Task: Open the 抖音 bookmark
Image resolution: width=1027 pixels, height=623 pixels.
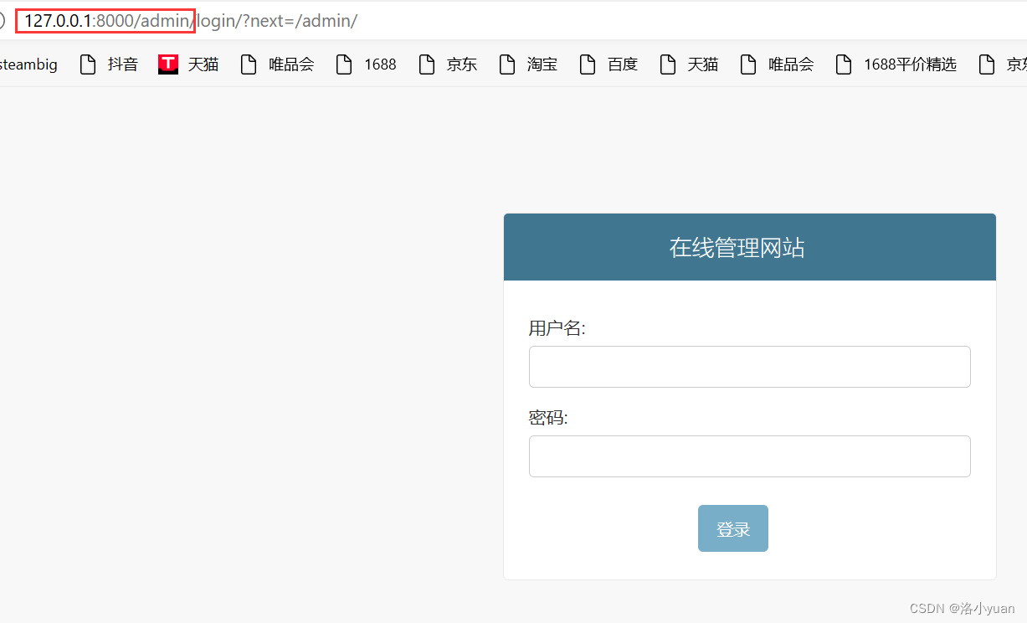Action: [109, 64]
